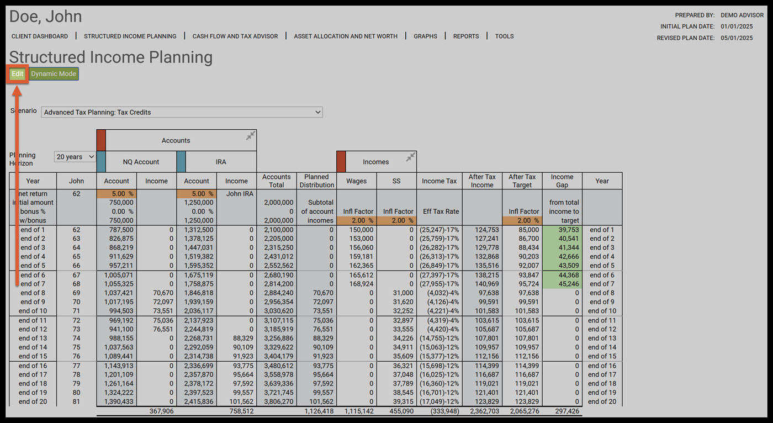Click NQ Account net return 5.00 % field
773x423 pixels.
(117, 194)
